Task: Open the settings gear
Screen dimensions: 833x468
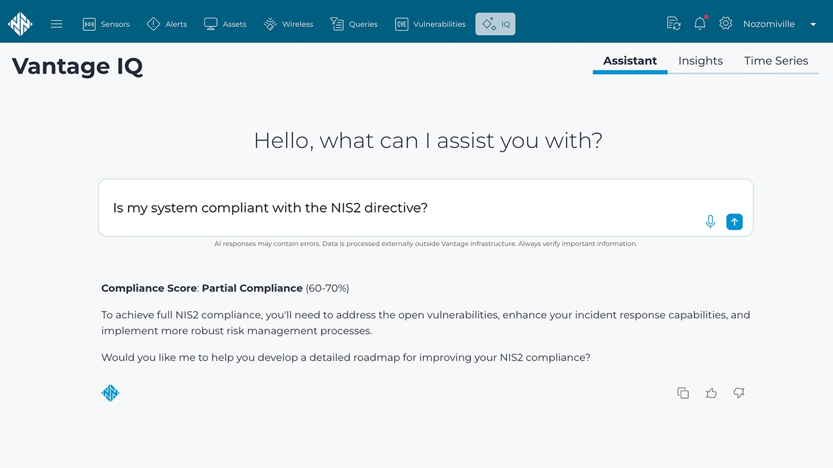Action: [725, 23]
